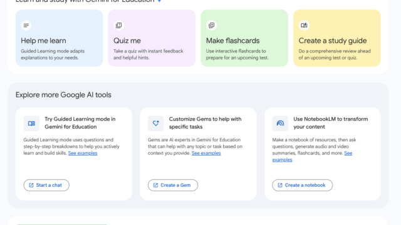The image size is (401, 225).
Task: Click the NotebookLM arc icon
Action: click(280, 124)
